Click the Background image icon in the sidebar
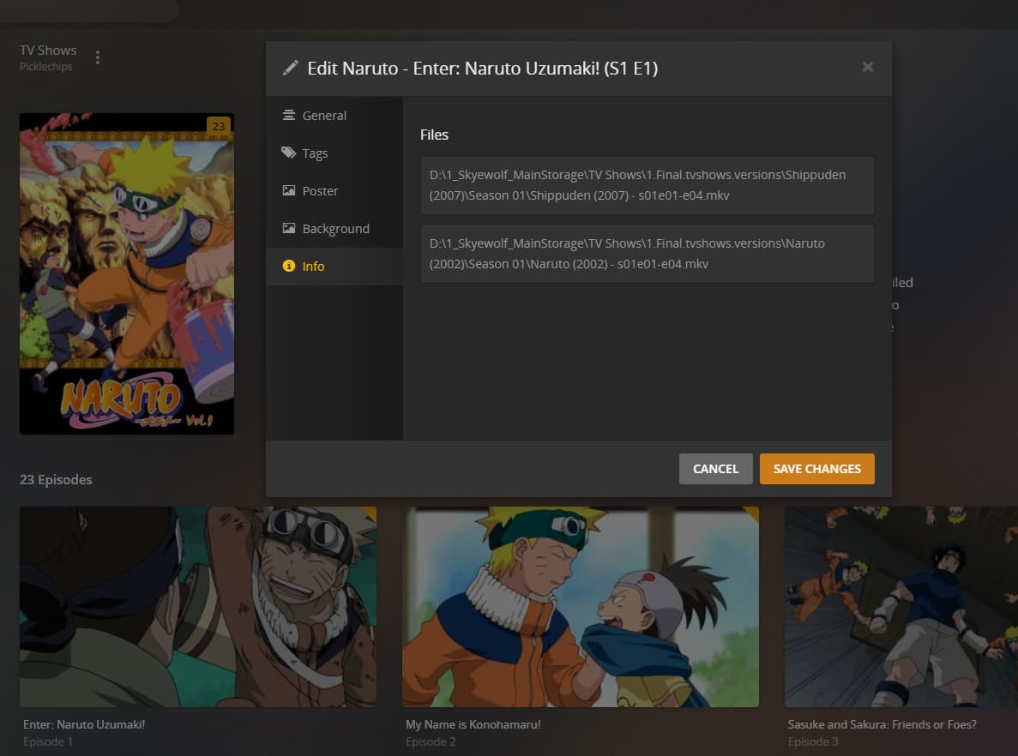Viewport: 1018px width, 756px height. [288, 228]
